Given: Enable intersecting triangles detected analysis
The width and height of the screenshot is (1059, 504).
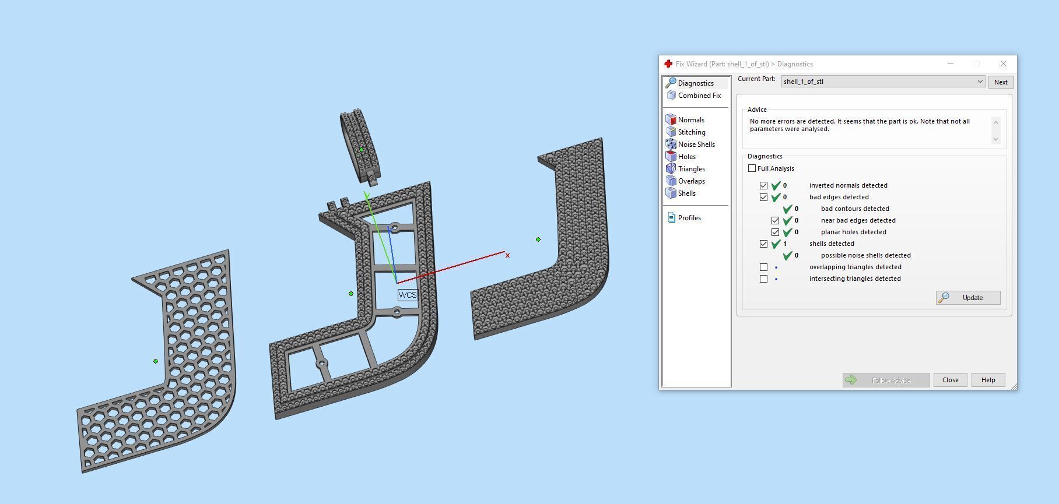Looking at the screenshot, I should [x=764, y=279].
